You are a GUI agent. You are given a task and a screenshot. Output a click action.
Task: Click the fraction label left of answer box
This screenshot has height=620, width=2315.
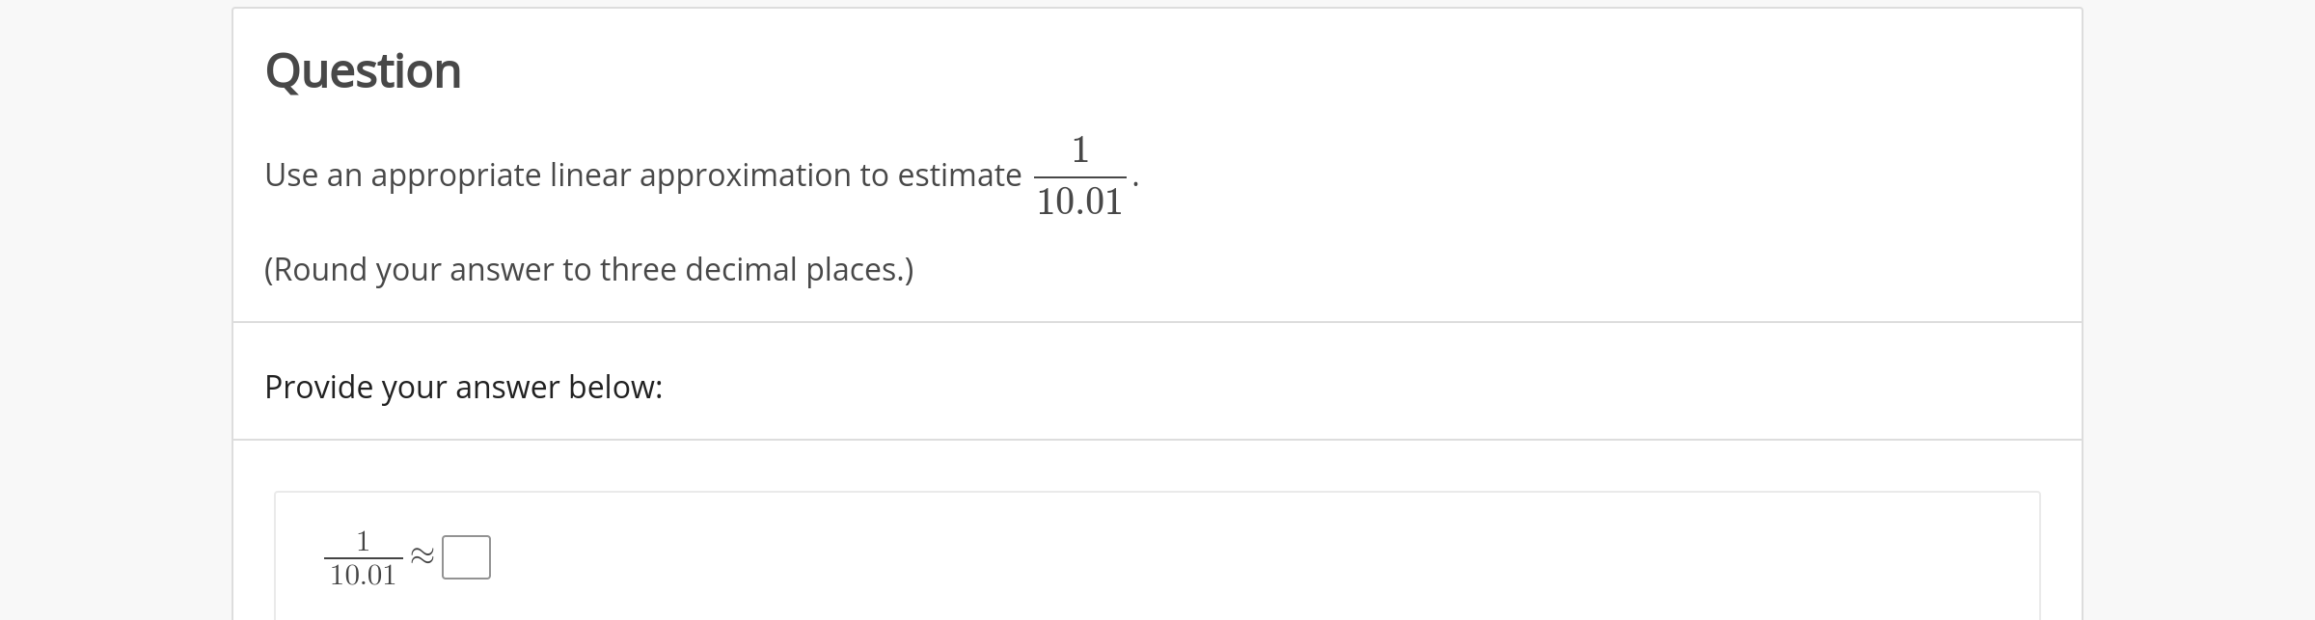[363, 557]
